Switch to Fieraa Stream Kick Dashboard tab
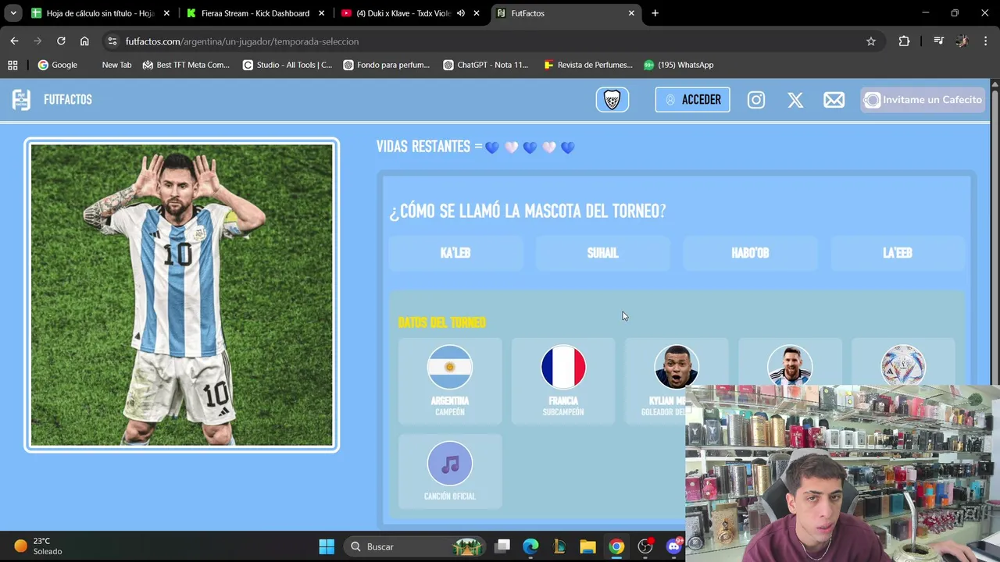The image size is (1000, 562). (x=255, y=13)
